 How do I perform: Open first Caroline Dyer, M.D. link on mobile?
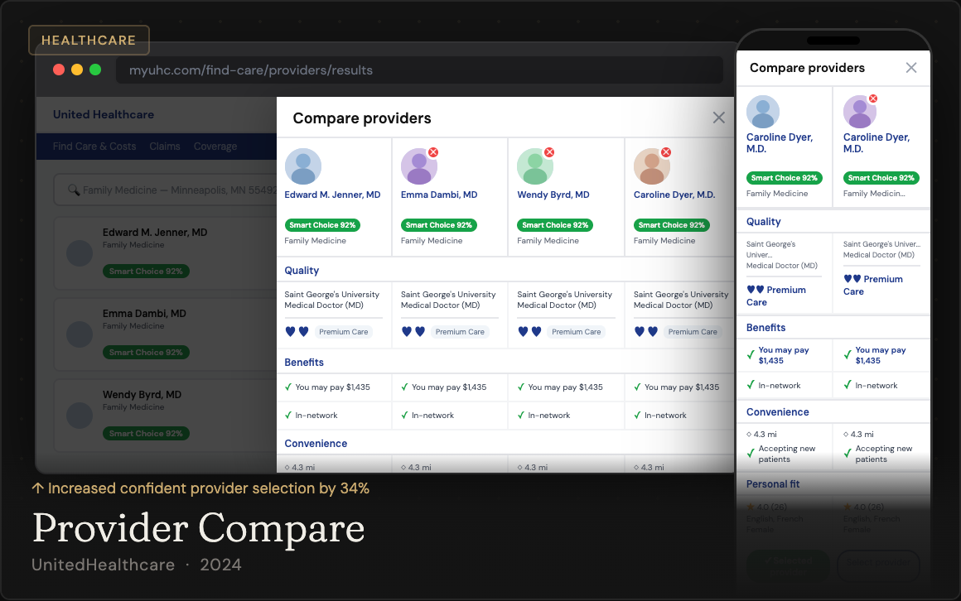coord(779,142)
